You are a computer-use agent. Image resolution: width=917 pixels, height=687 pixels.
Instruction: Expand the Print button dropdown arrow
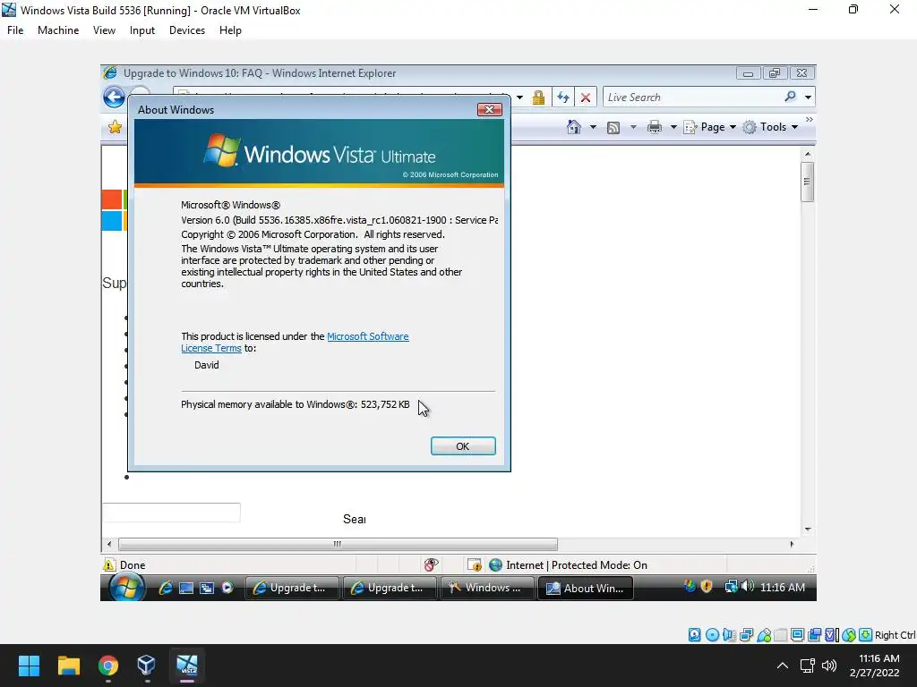pyautogui.click(x=673, y=127)
